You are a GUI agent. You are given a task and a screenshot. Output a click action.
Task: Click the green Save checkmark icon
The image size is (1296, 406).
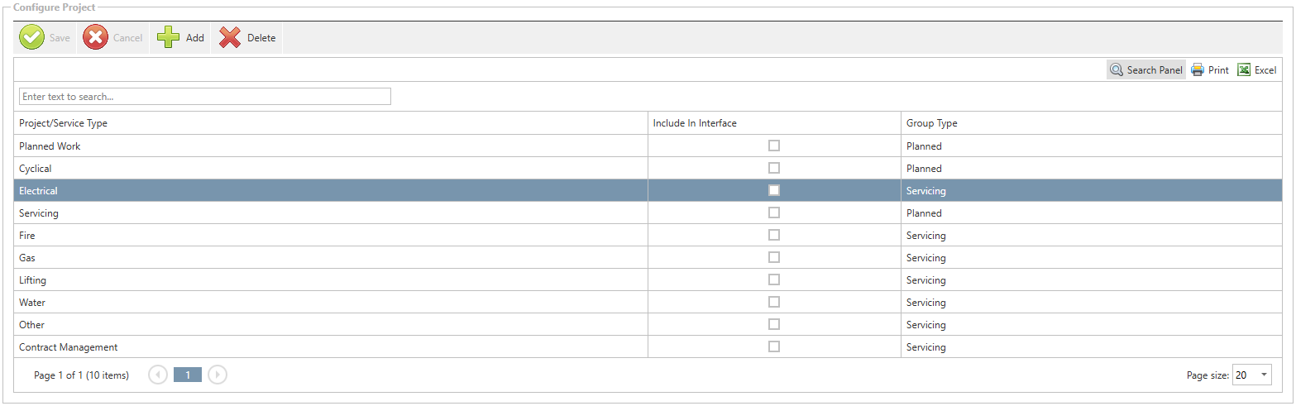tap(32, 38)
